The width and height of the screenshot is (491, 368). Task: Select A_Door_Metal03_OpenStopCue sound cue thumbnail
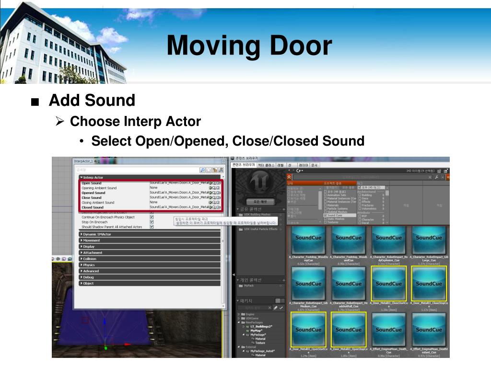tap(349, 330)
